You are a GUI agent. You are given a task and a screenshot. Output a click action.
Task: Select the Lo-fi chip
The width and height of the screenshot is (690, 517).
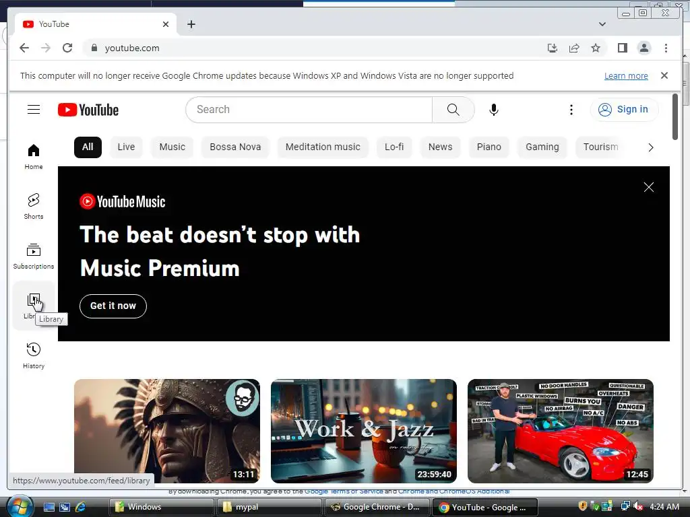tap(394, 147)
